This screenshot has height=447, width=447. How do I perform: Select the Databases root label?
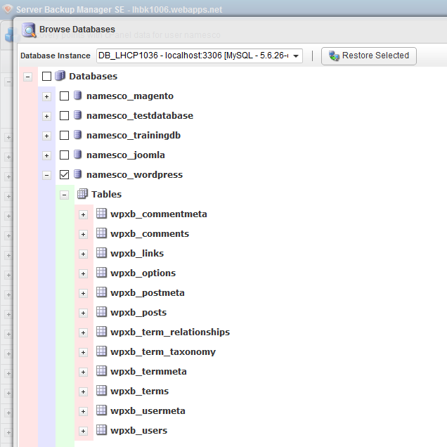click(x=93, y=77)
